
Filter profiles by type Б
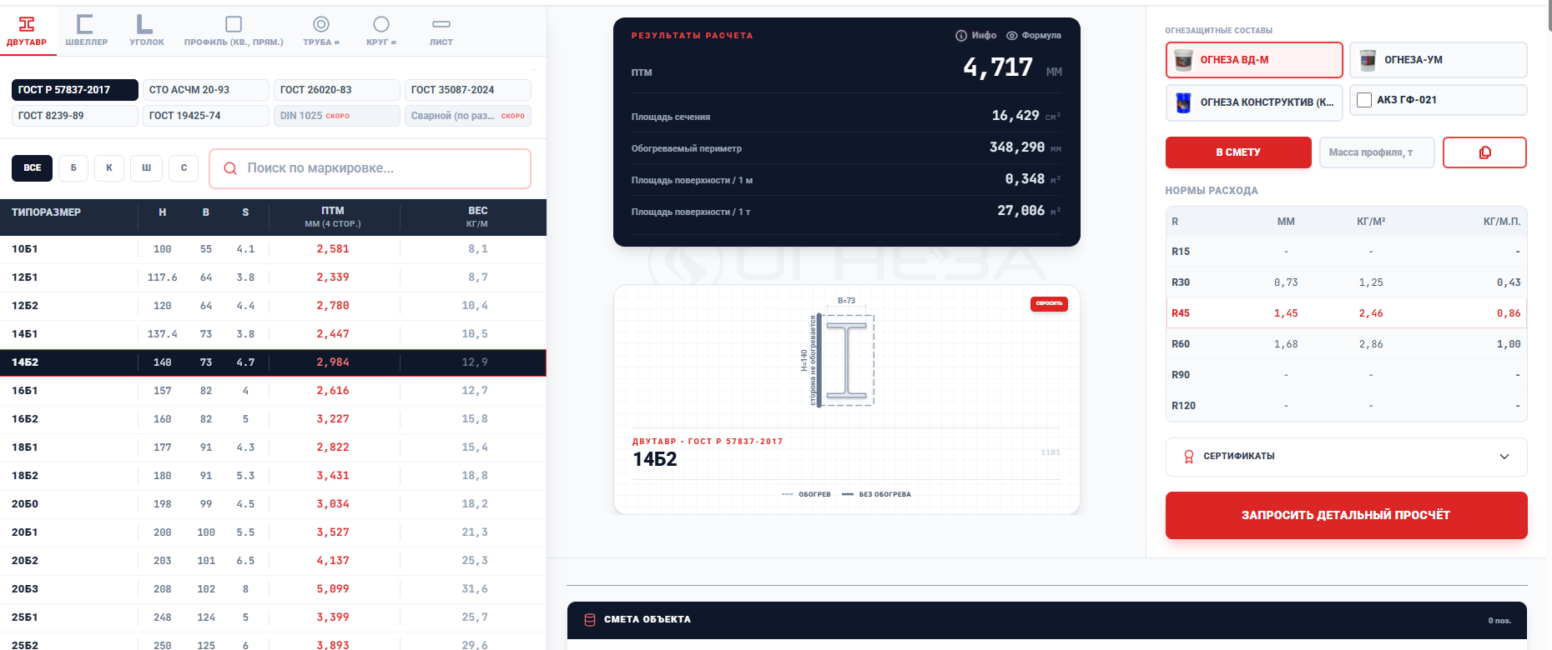pyautogui.click(x=73, y=167)
